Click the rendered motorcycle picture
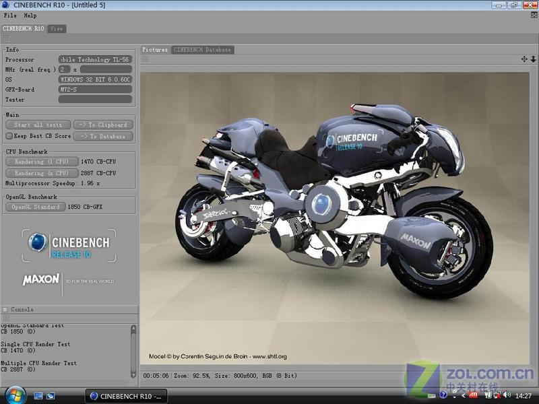539x404 pixels. (335, 218)
